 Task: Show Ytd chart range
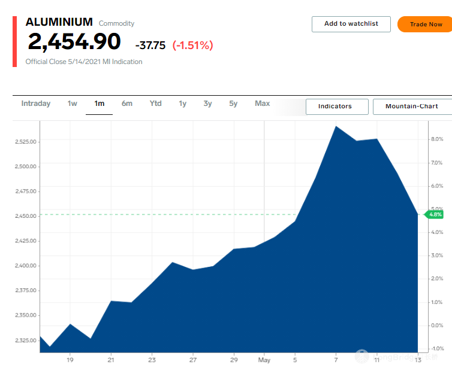click(x=156, y=104)
